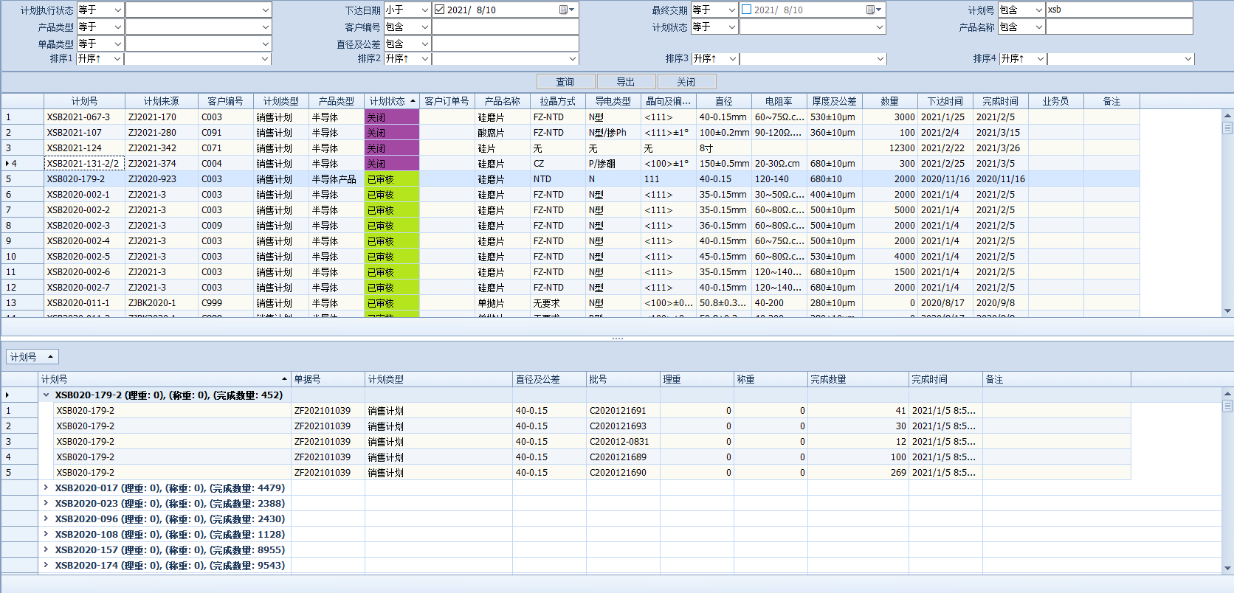This screenshot has height=593, width=1234.
Task: Click the 计划号 group-by chip in the lower panel
Action: click(x=32, y=357)
